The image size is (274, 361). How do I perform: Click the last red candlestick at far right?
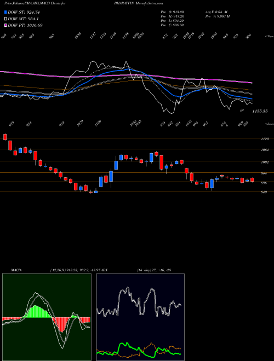point(252,180)
